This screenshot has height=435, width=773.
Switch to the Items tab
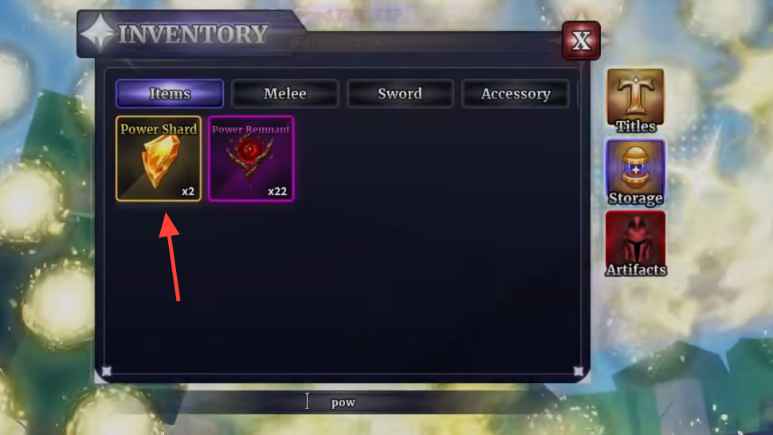170,93
